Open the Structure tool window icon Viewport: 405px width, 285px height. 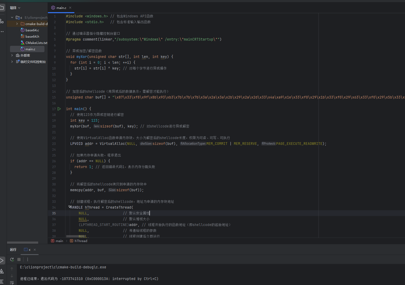click(2, 21)
